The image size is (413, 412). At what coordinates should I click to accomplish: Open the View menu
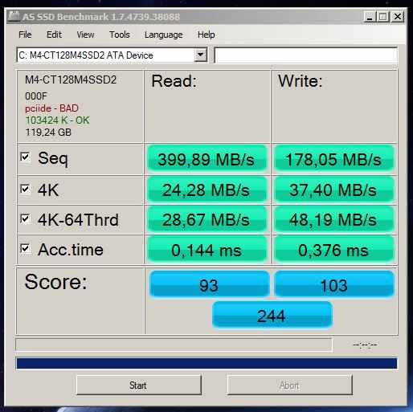click(85, 35)
